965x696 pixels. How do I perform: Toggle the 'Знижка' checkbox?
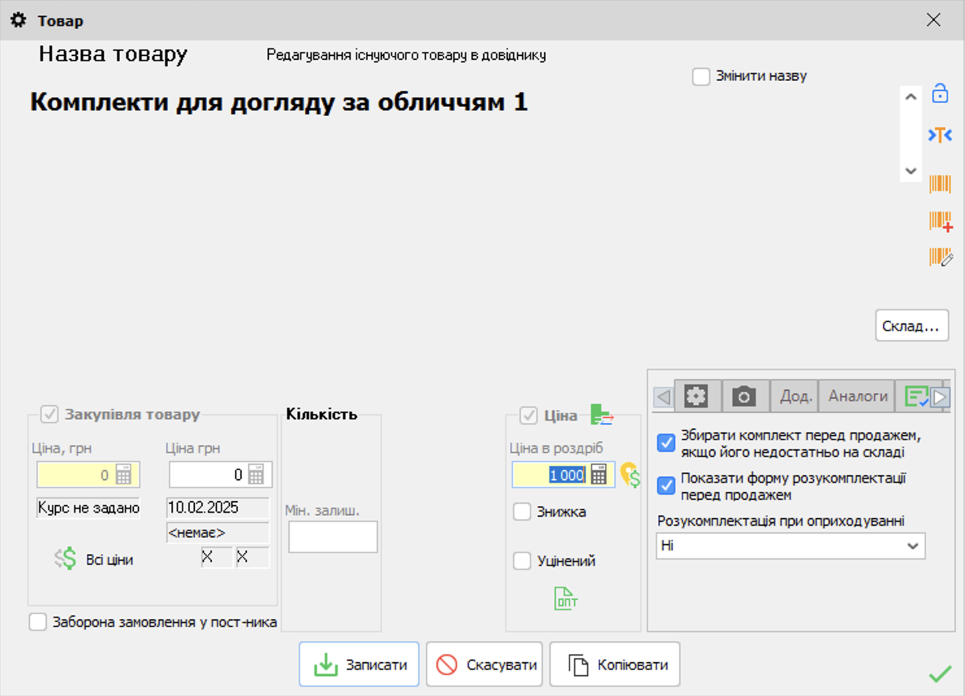522,512
